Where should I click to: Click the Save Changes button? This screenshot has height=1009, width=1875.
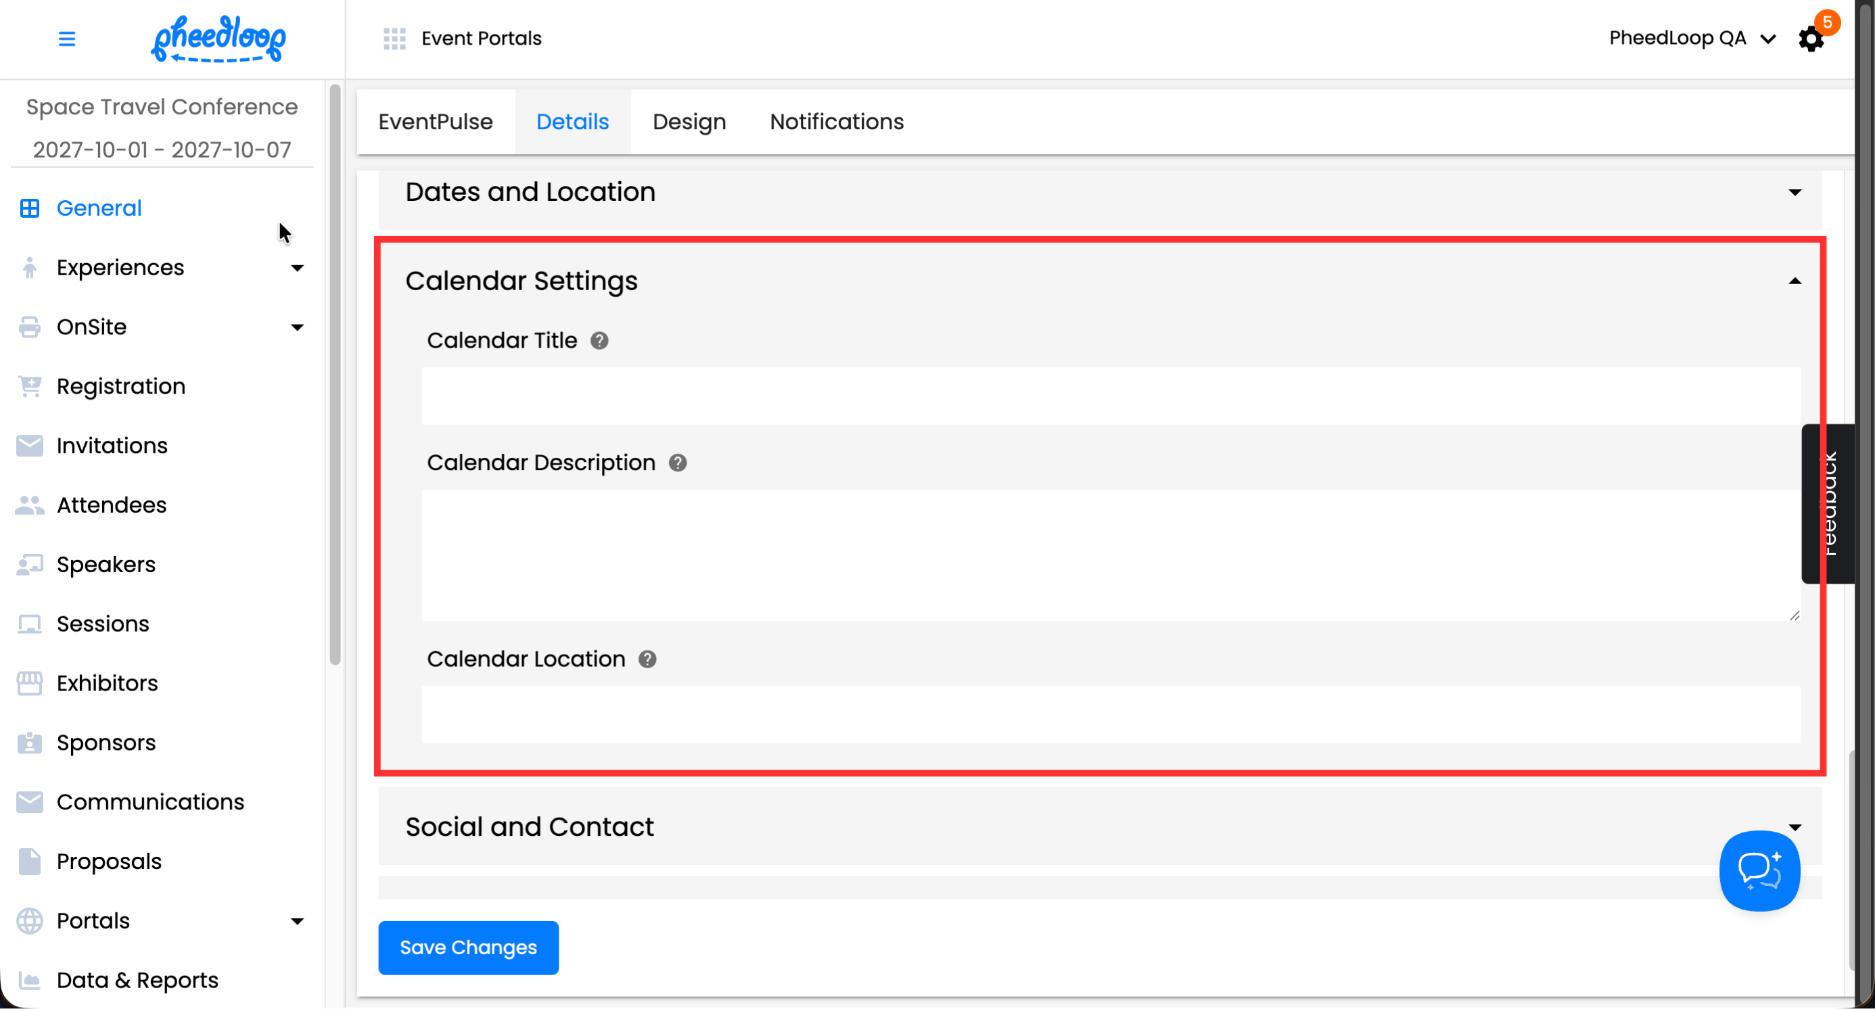tap(468, 948)
